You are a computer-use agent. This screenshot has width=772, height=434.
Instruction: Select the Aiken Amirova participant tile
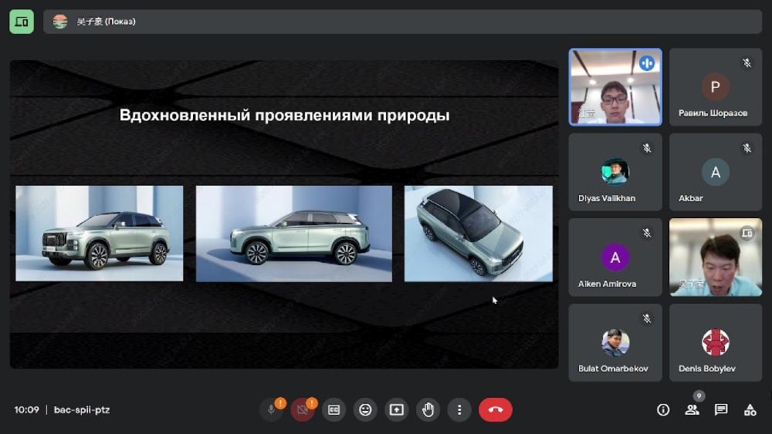pos(615,257)
